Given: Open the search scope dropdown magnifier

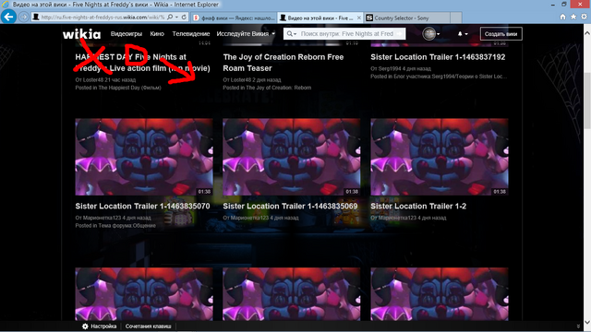Looking at the screenshot, I should (x=292, y=34).
